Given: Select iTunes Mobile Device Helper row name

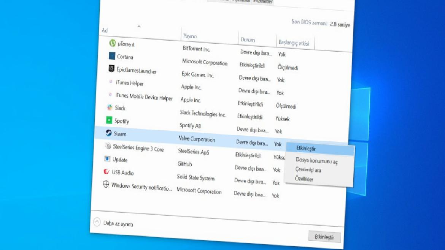Looking at the screenshot, I should point(144,97).
